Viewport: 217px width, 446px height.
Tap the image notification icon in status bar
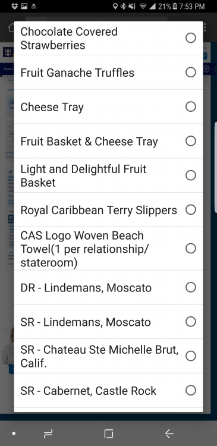click(x=24, y=6)
